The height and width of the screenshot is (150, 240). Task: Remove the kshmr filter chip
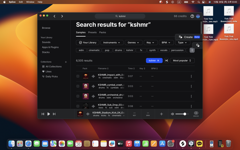pyautogui.click(x=158, y=61)
